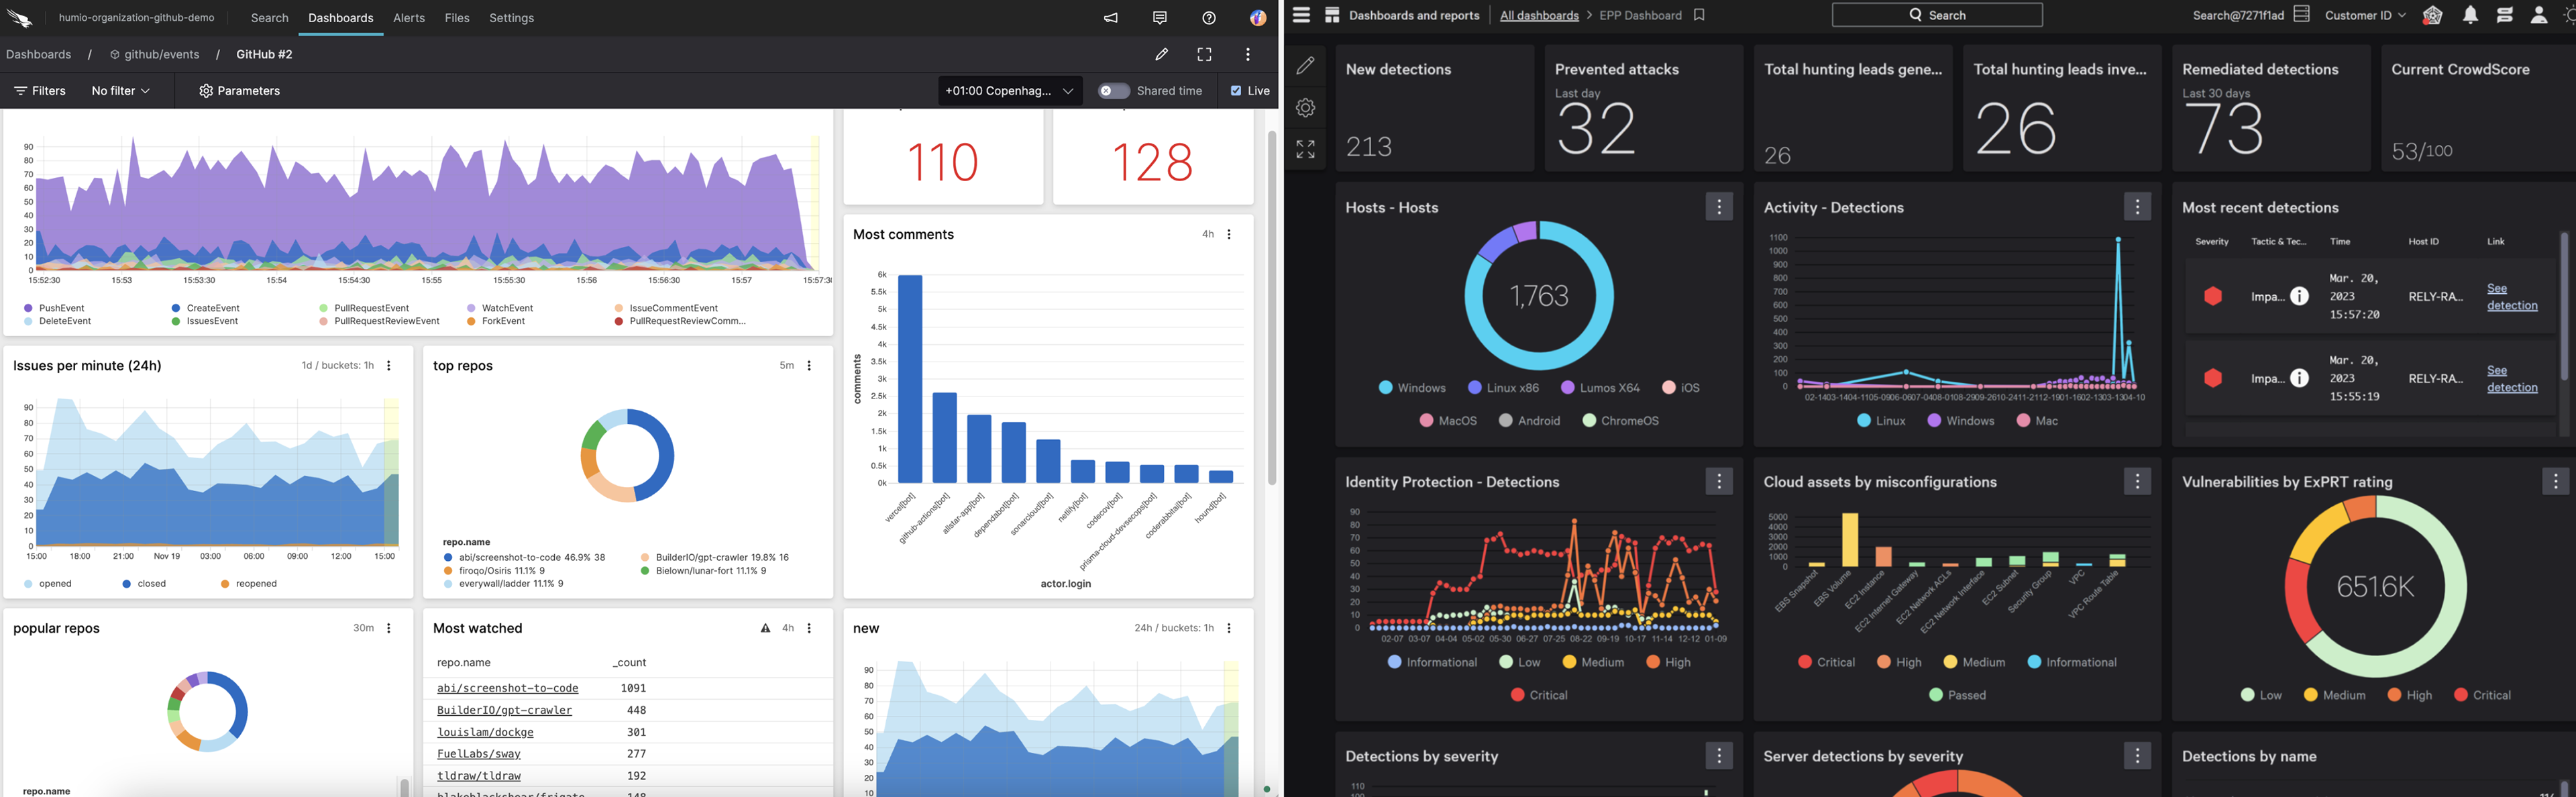Open Most comments widget kebab menu
2576x797 pixels.
tap(1229, 234)
